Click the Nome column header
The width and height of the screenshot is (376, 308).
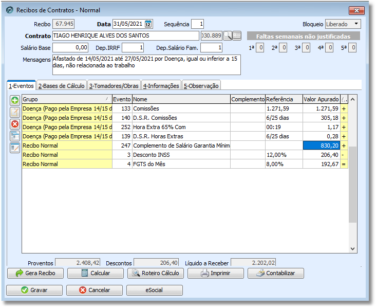[x=181, y=99]
